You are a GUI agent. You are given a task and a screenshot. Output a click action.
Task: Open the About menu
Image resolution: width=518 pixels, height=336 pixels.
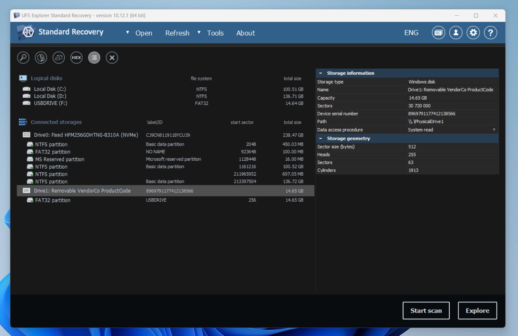click(x=246, y=33)
